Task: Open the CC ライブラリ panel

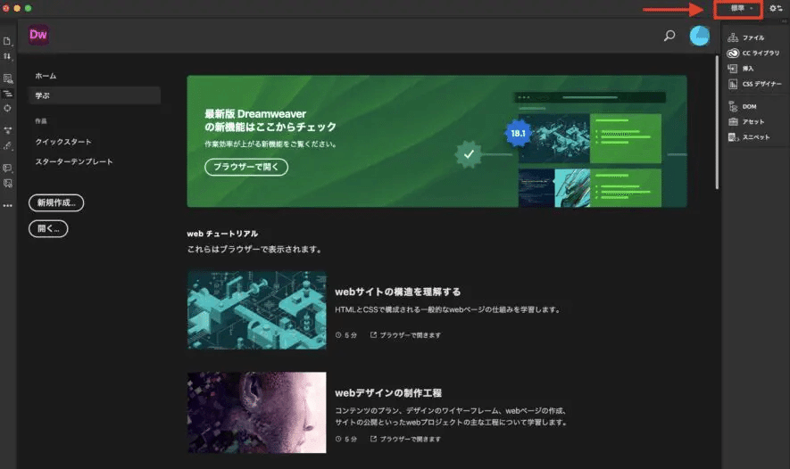Action: [753, 53]
